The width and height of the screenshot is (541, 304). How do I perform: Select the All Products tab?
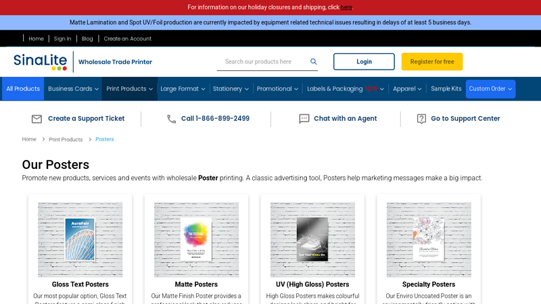23,89
